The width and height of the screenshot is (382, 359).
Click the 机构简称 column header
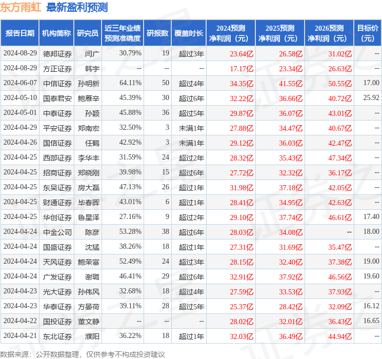56,33
